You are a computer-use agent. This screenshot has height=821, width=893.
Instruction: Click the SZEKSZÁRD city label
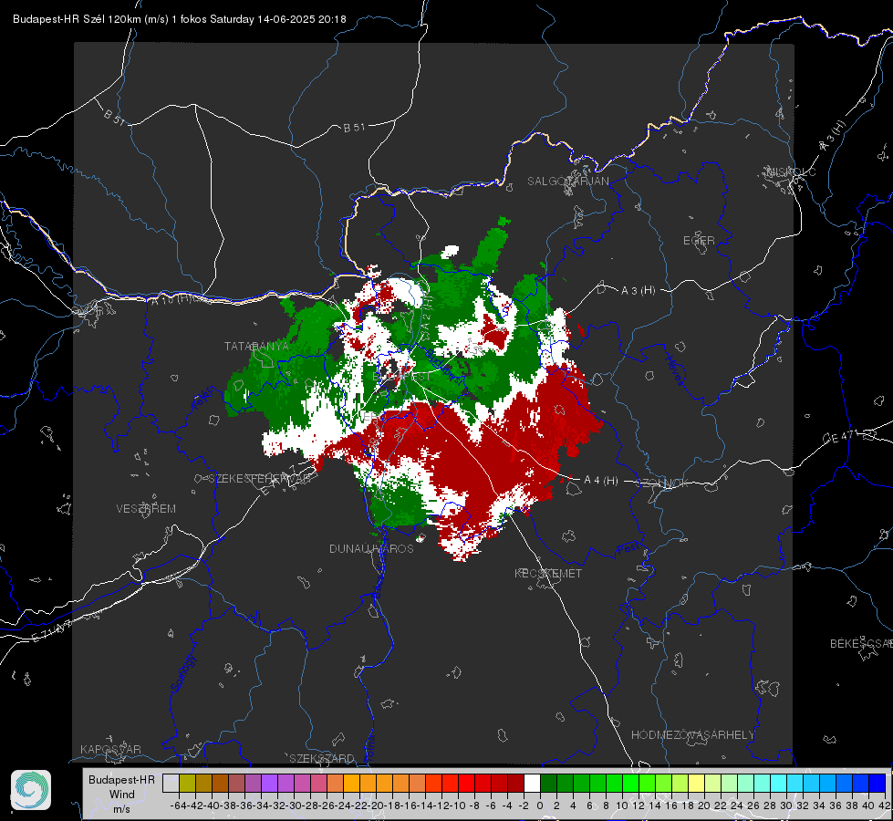click(322, 758)
